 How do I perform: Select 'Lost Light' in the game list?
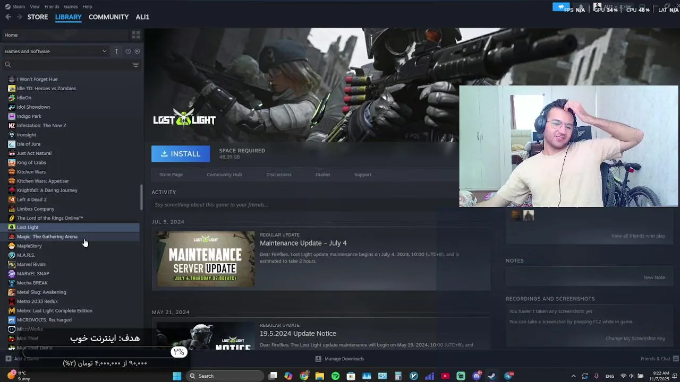point(70,227)
